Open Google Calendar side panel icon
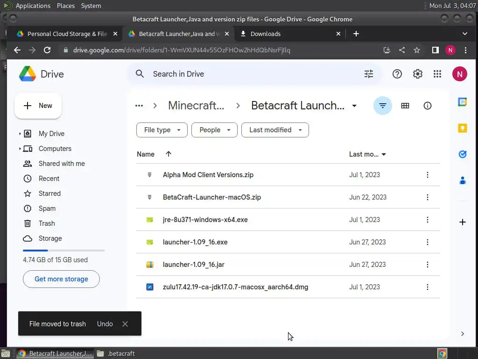The width and height of the screenshot is (478, 359). click(x=462, y=102)
